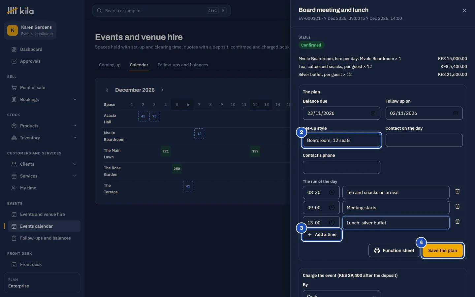Viewport: 475px width, 297px height.
Task: Open calendar picker for Follow up on date
Action: (x=455, y=113)
